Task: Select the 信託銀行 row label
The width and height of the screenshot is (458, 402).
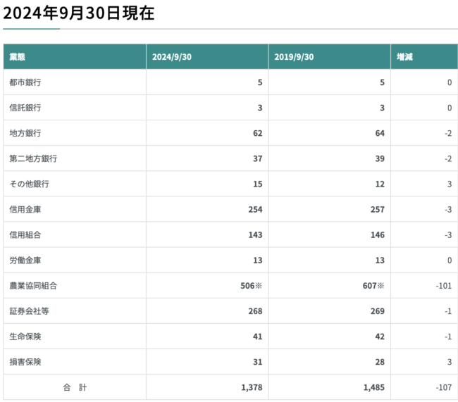Action: [x=25, y=108]
